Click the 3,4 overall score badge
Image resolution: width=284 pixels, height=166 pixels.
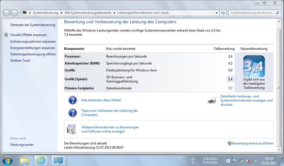[254, 66]
